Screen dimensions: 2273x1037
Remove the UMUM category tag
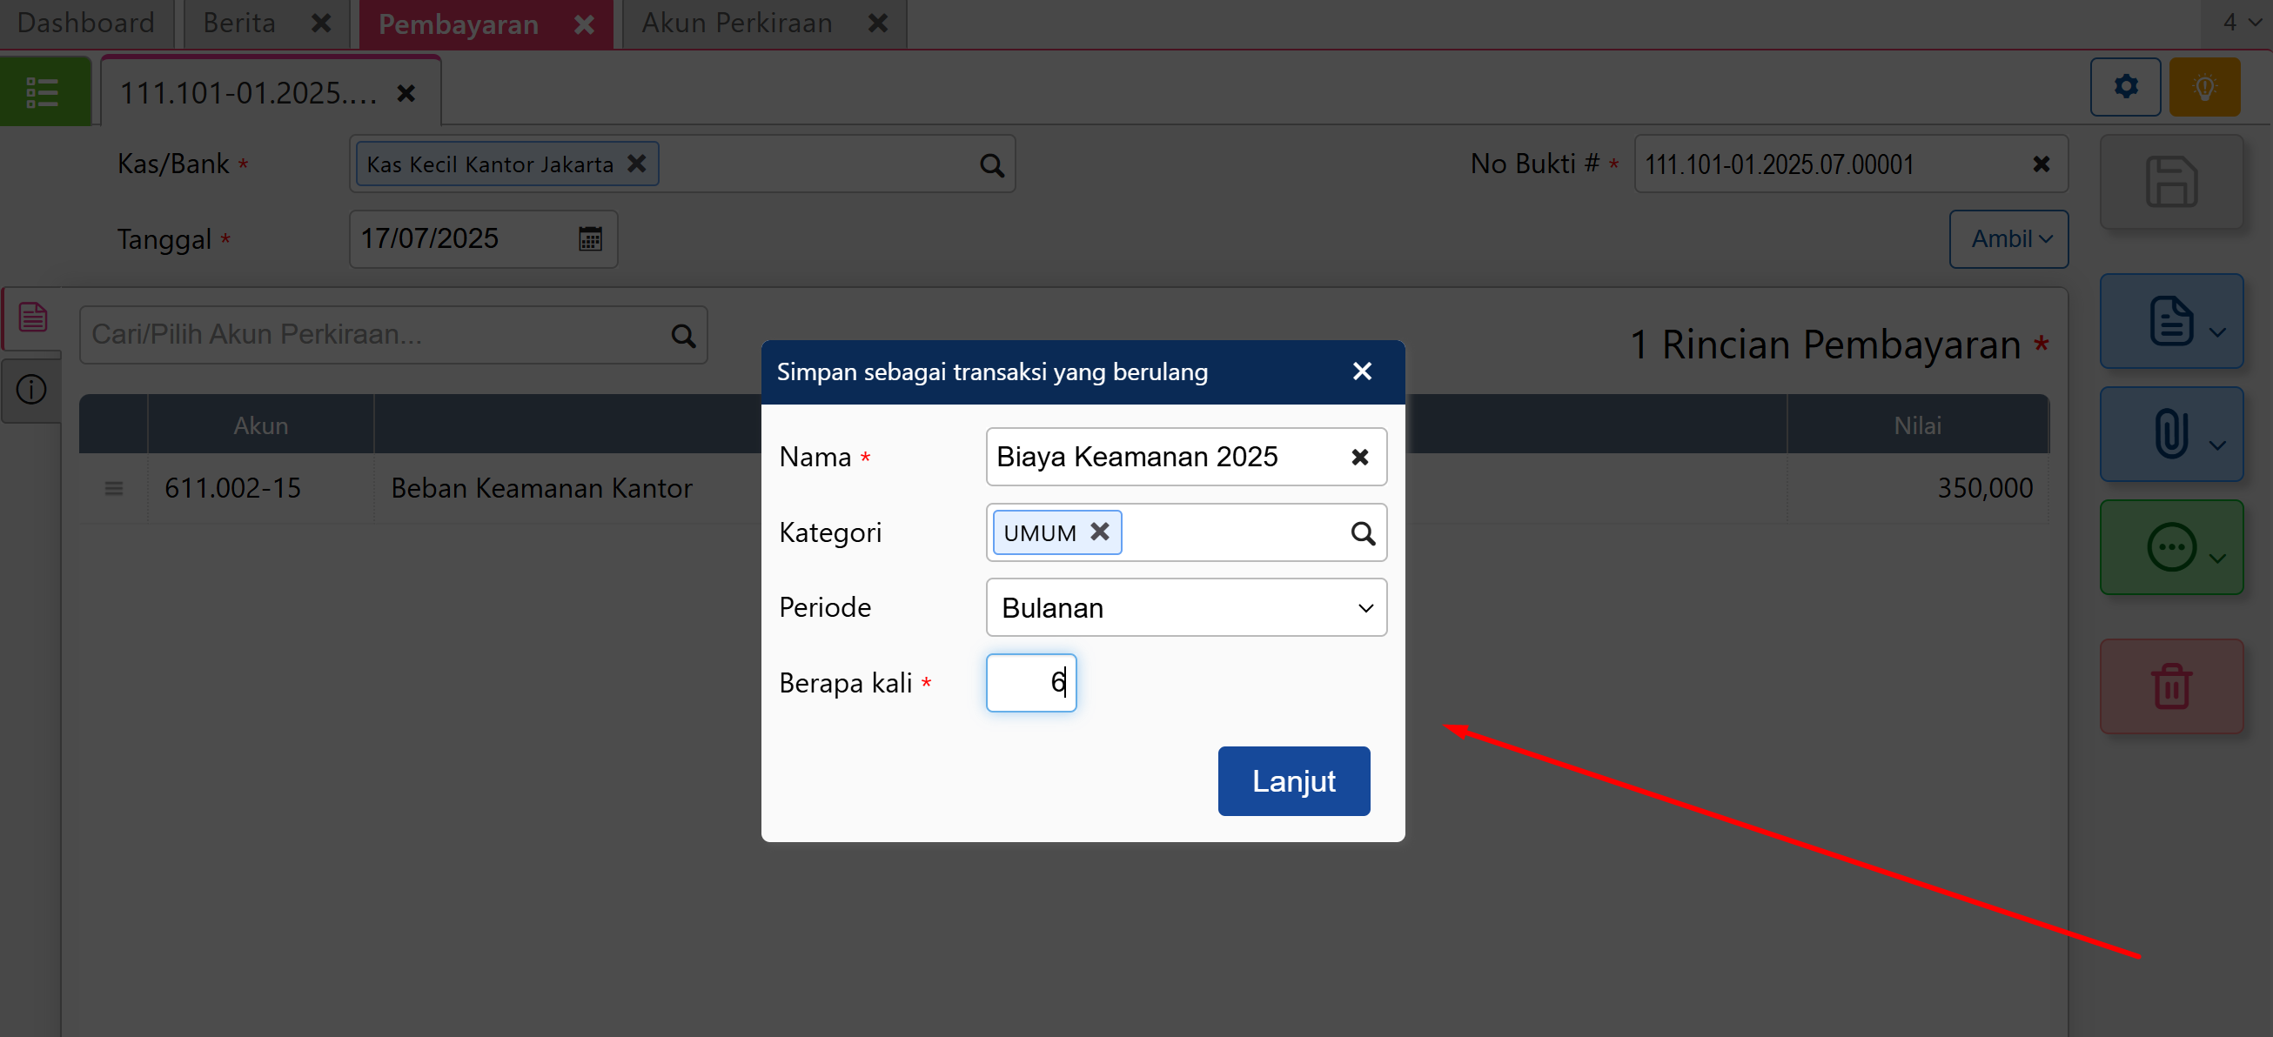pyautogui.click(x=1098, y=532)
